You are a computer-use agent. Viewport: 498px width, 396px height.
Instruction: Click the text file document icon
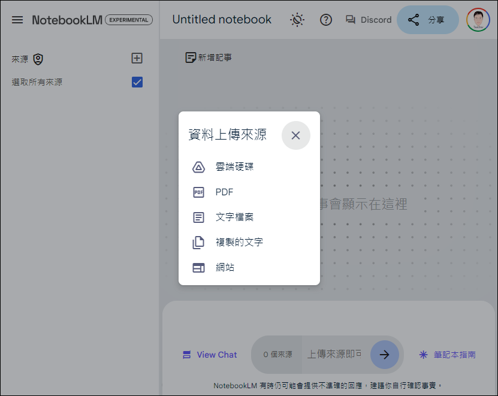click(198, 217)
